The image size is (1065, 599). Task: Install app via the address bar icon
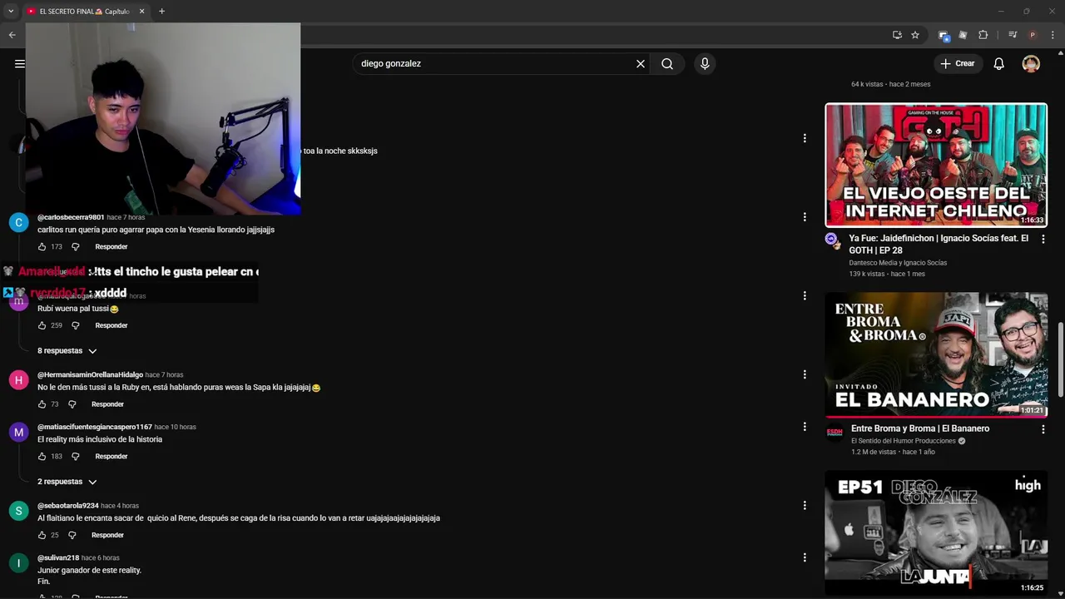(x=897, y=35)
